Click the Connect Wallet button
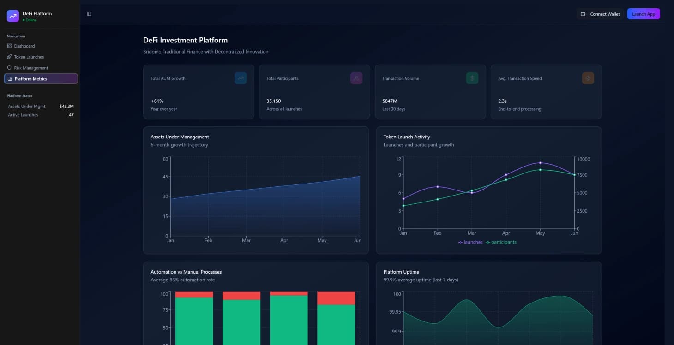The image size is (674, 345). [601, 14]
